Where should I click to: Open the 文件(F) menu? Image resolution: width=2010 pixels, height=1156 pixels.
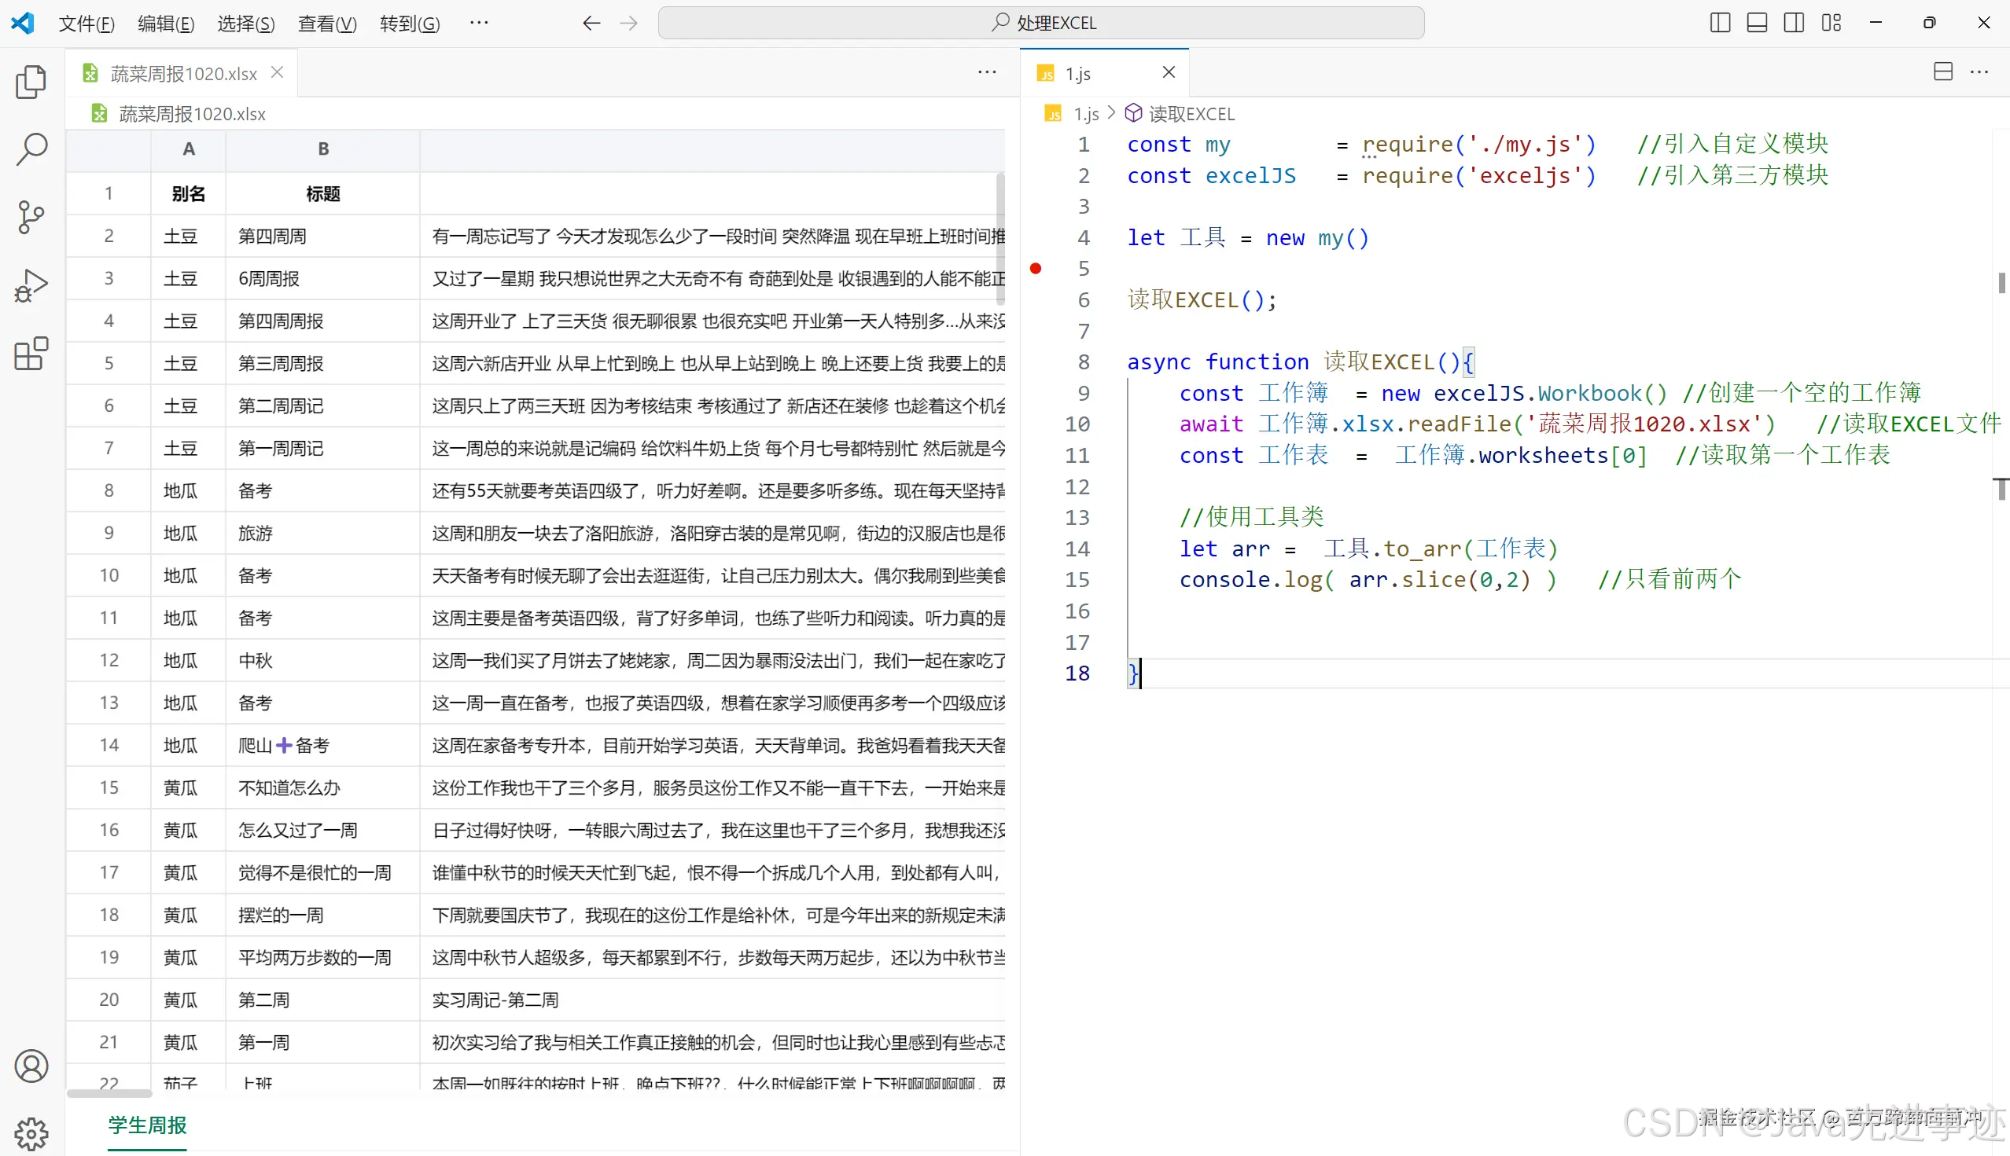87,23
